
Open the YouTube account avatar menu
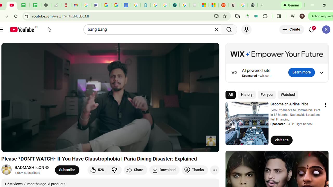coord(326,30)
